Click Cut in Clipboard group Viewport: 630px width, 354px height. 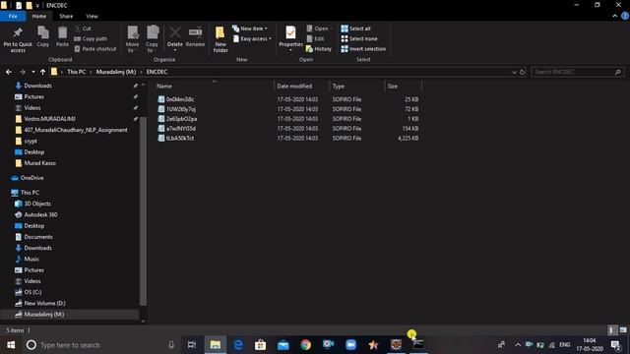83,29
